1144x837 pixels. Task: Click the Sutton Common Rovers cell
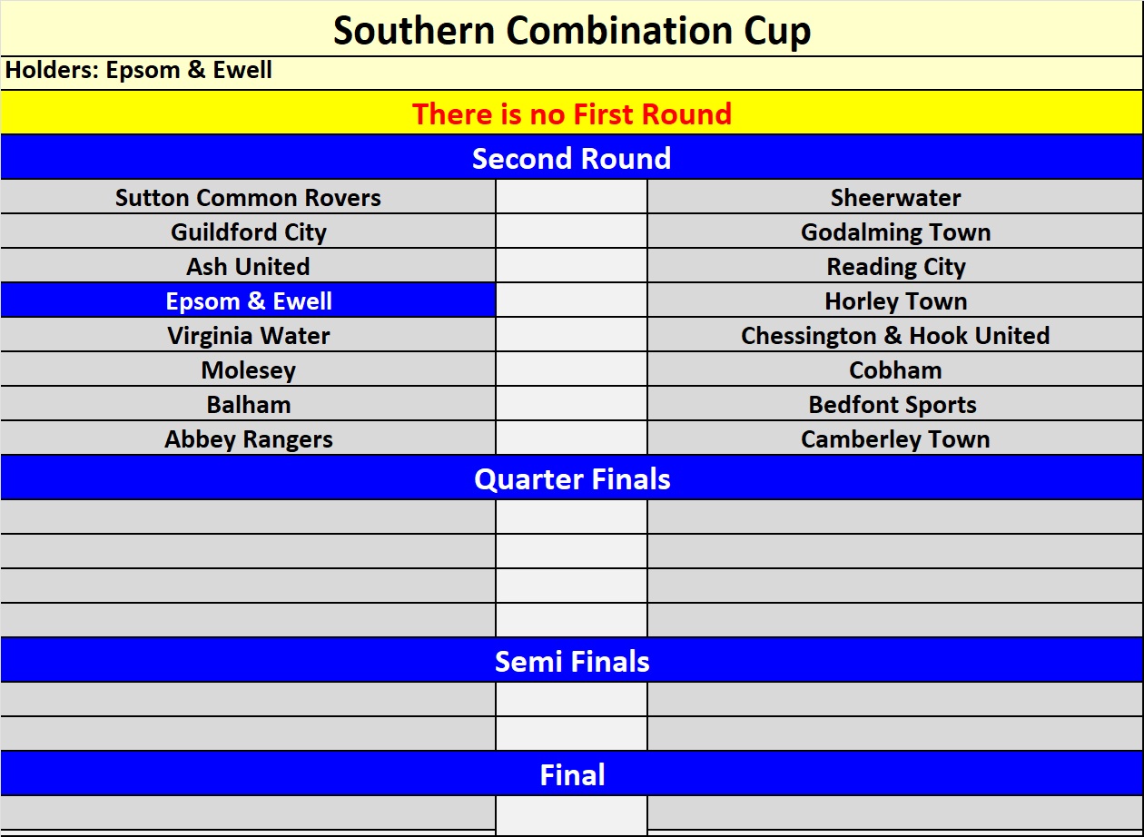coord(248,198)
